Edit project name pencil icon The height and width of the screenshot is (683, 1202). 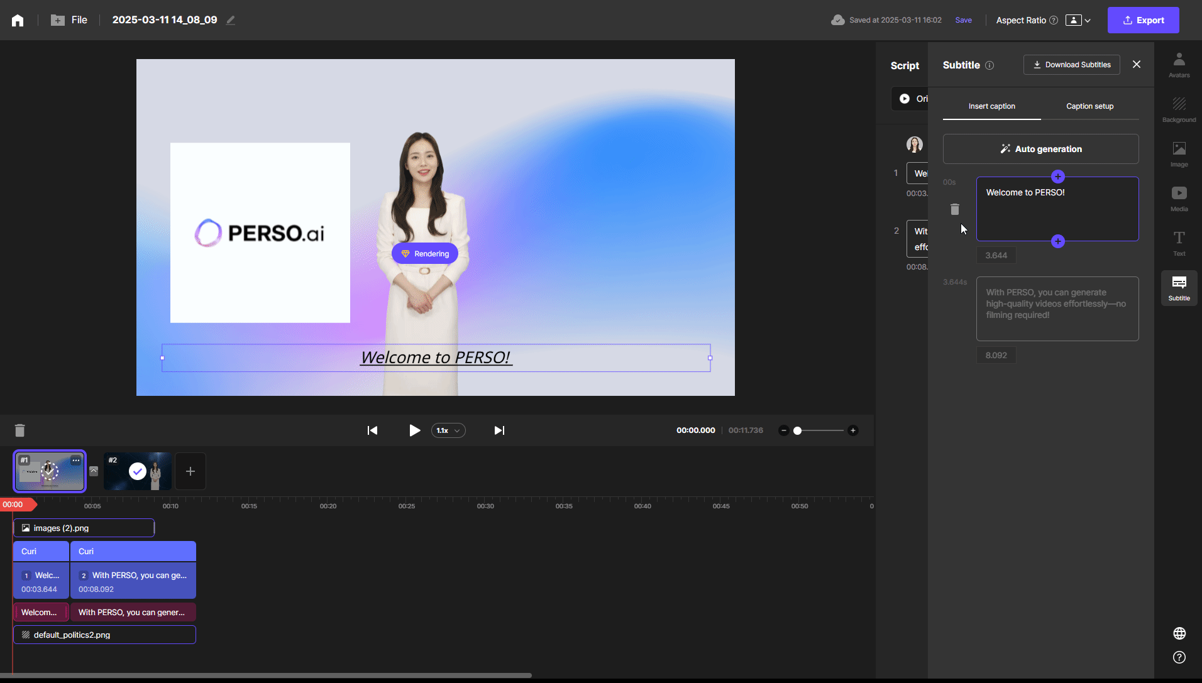231,20
